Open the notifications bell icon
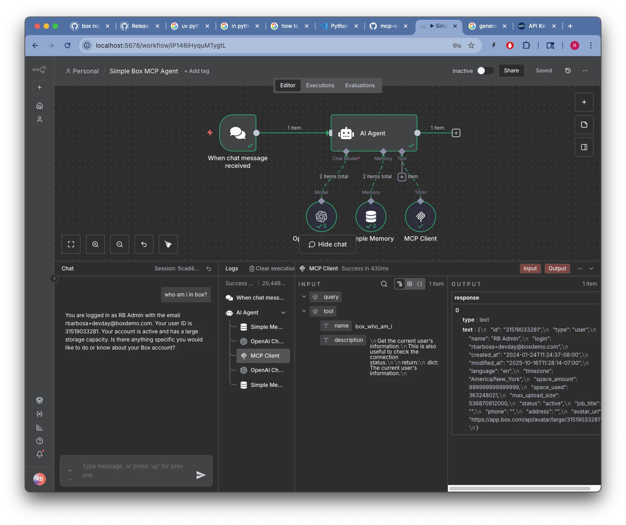Screen dimensions: 626x525 click(x=40, y=454)
